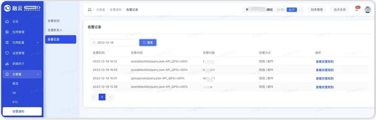View alert rule for 15:38 record
This screenshot has height=120, width=376.
(x=325, y=87)
